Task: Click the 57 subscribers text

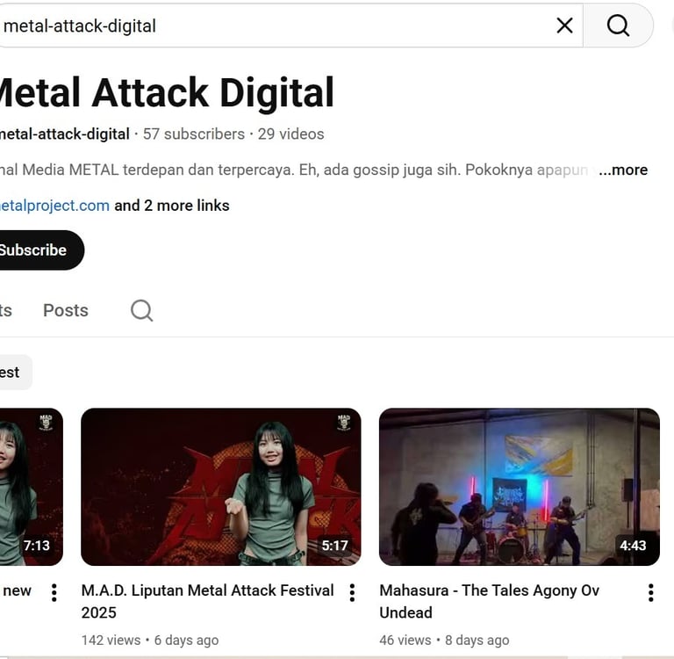Action: coord(194,134)
